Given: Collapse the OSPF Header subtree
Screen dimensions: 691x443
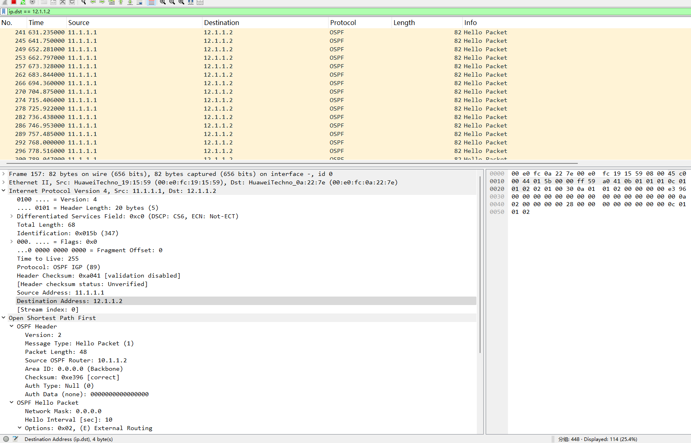Looking at the screenshot, I should (12, 326).
